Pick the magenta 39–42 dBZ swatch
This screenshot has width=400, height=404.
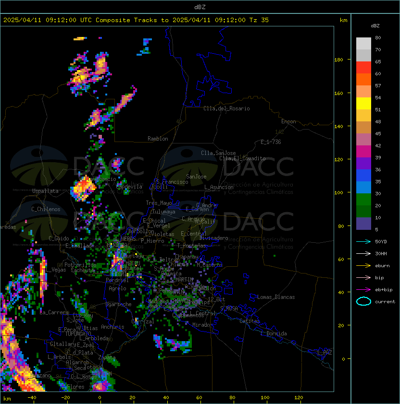pyautogui.click(x=363, y=152)
